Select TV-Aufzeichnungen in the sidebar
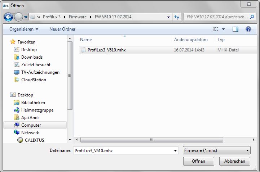The height and width of the screenshot is (172, 260). pos(40,72)
